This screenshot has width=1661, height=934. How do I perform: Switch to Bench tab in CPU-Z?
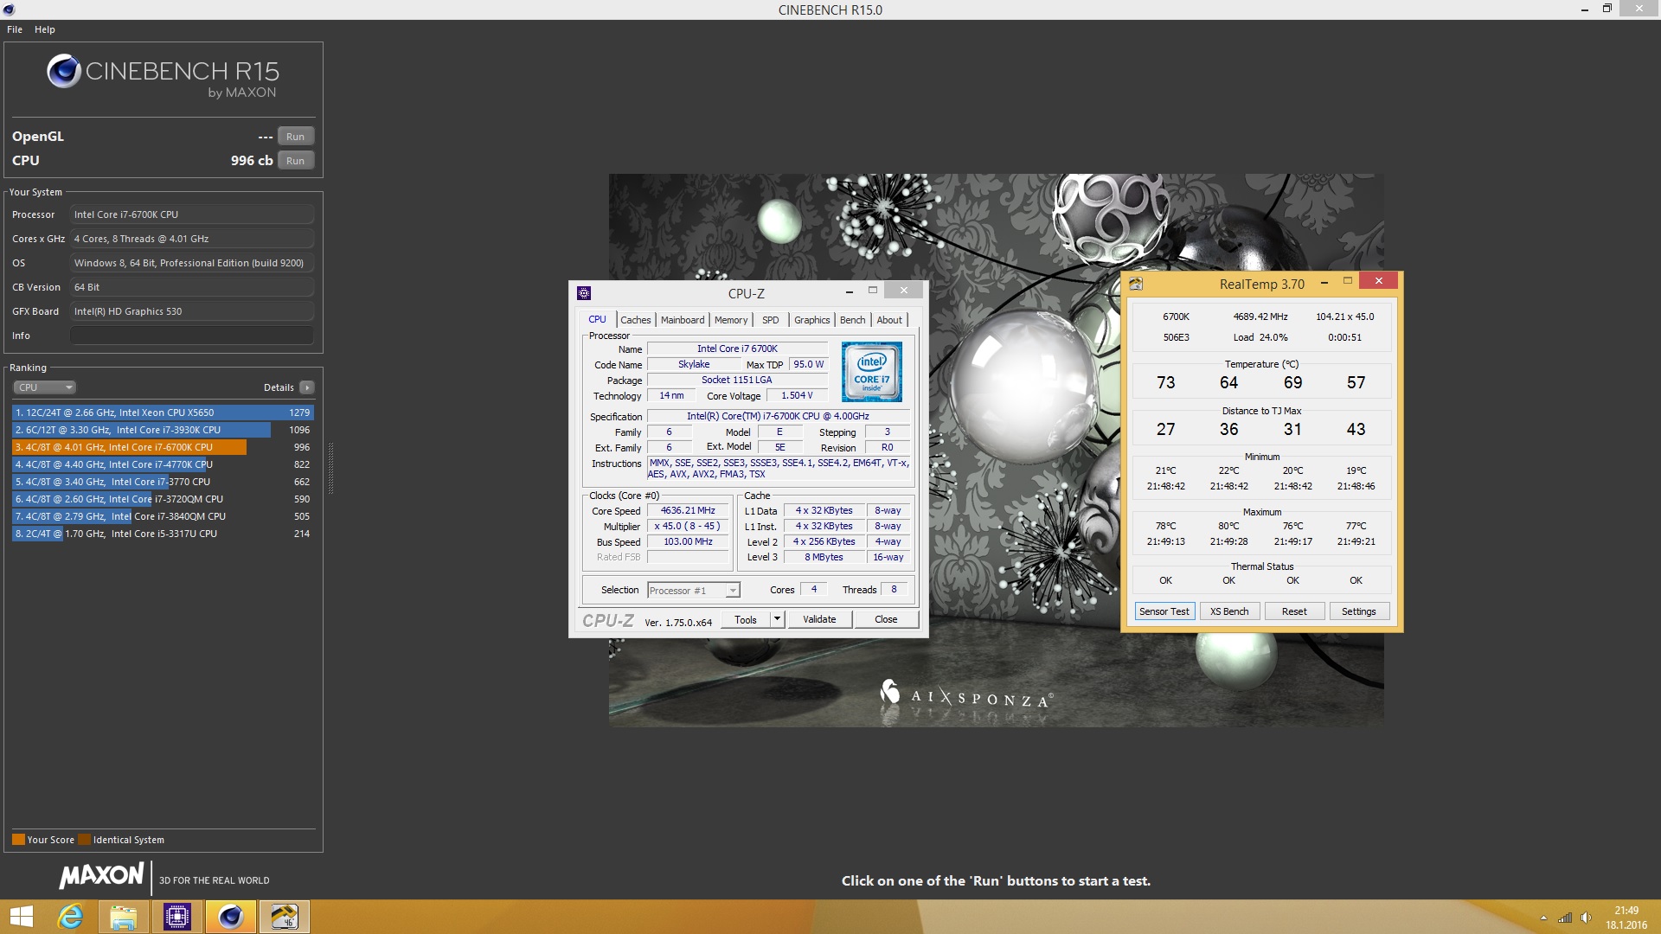852,320
